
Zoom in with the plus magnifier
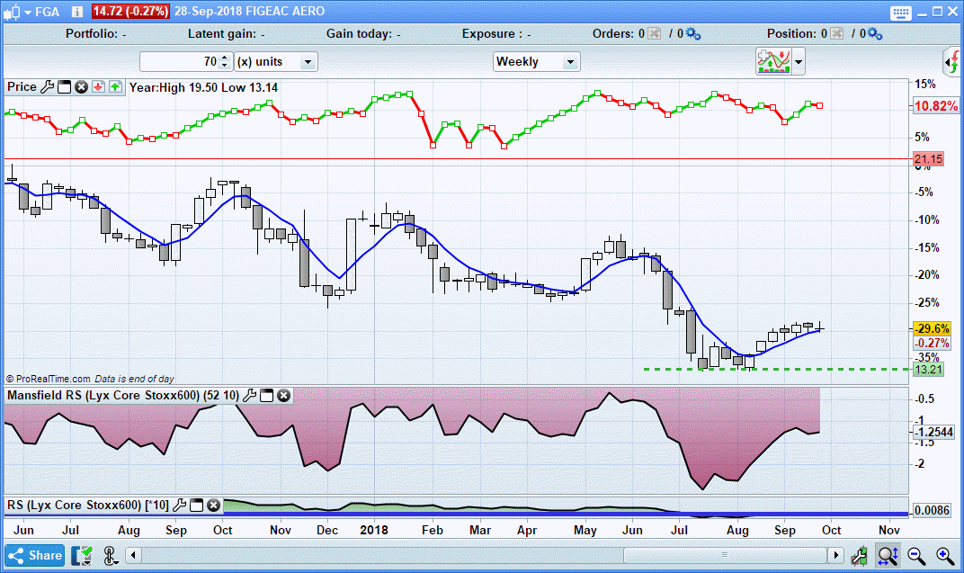pos(944,555)
